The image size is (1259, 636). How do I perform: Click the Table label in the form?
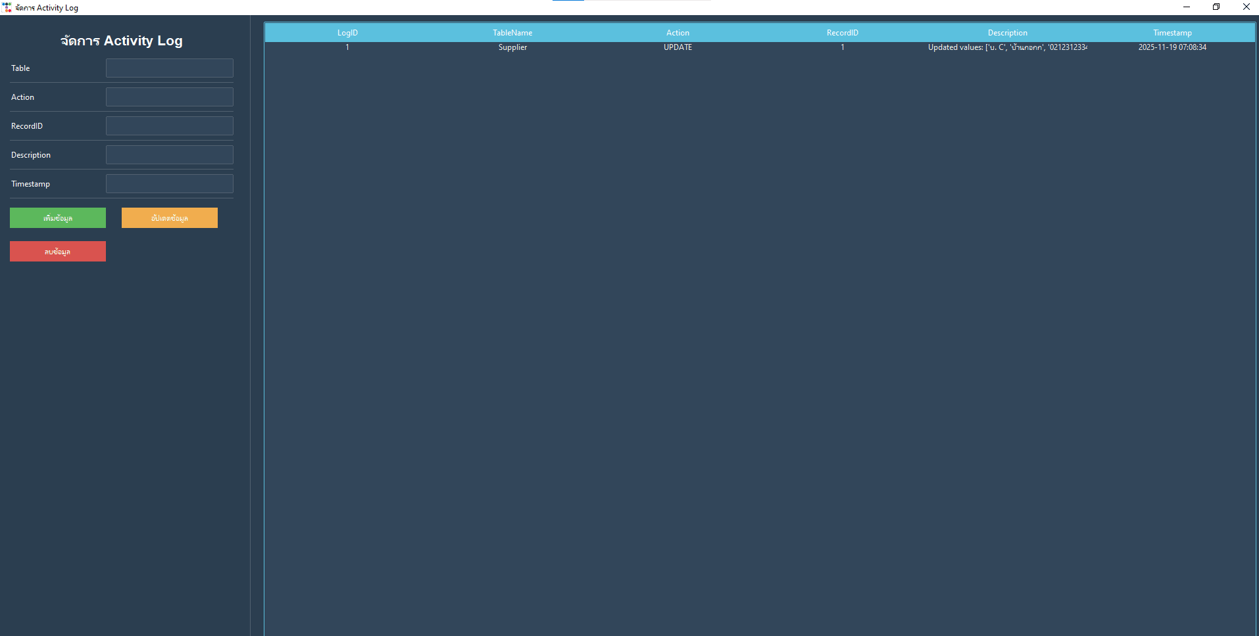(x=20, y=68)
